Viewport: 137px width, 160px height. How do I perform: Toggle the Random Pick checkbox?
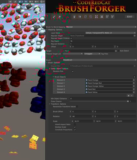73,71
